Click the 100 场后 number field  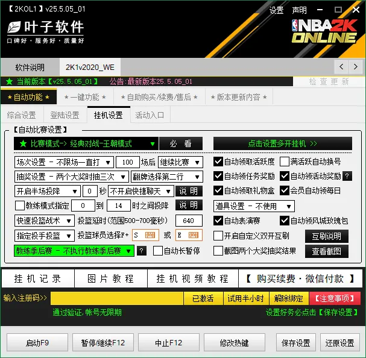pos(128,162)
